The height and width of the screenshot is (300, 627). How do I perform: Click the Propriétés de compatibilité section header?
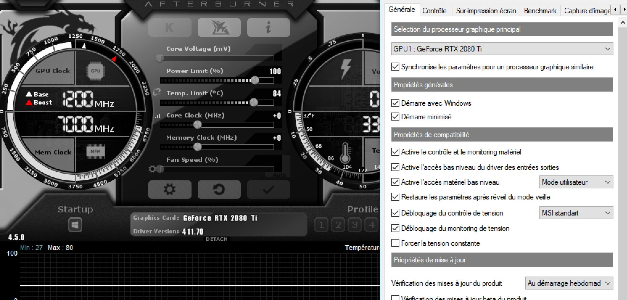pyautogui.click(x=502, y=135)
